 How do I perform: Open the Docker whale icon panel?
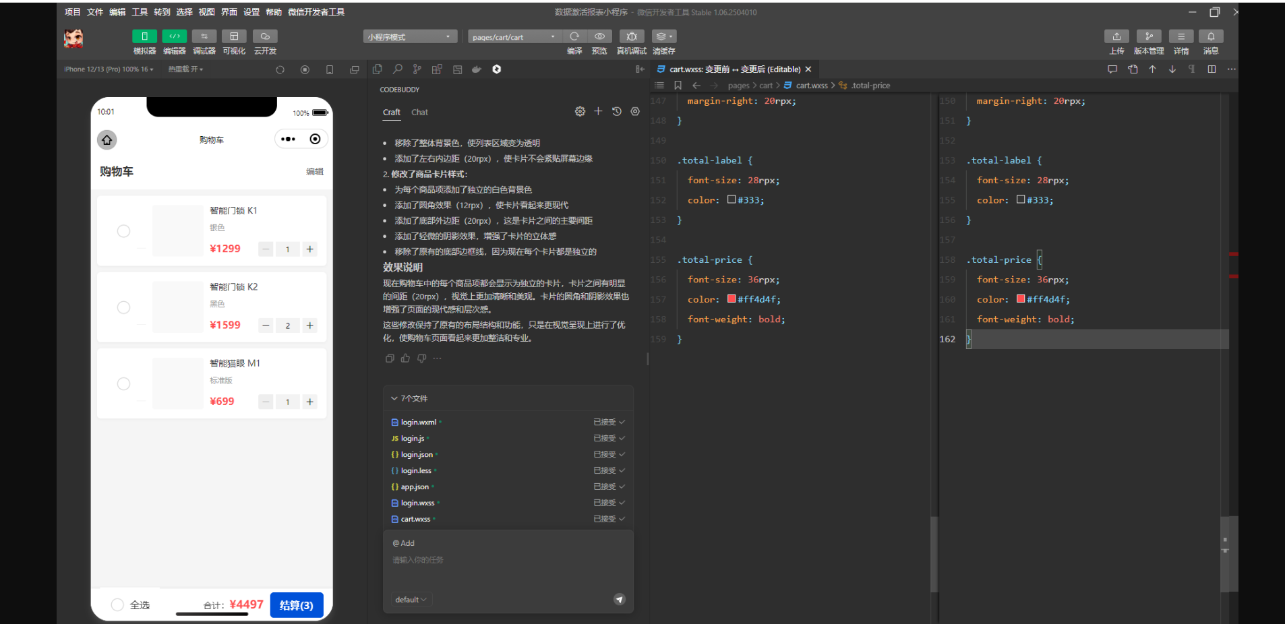tap(477, 69)
